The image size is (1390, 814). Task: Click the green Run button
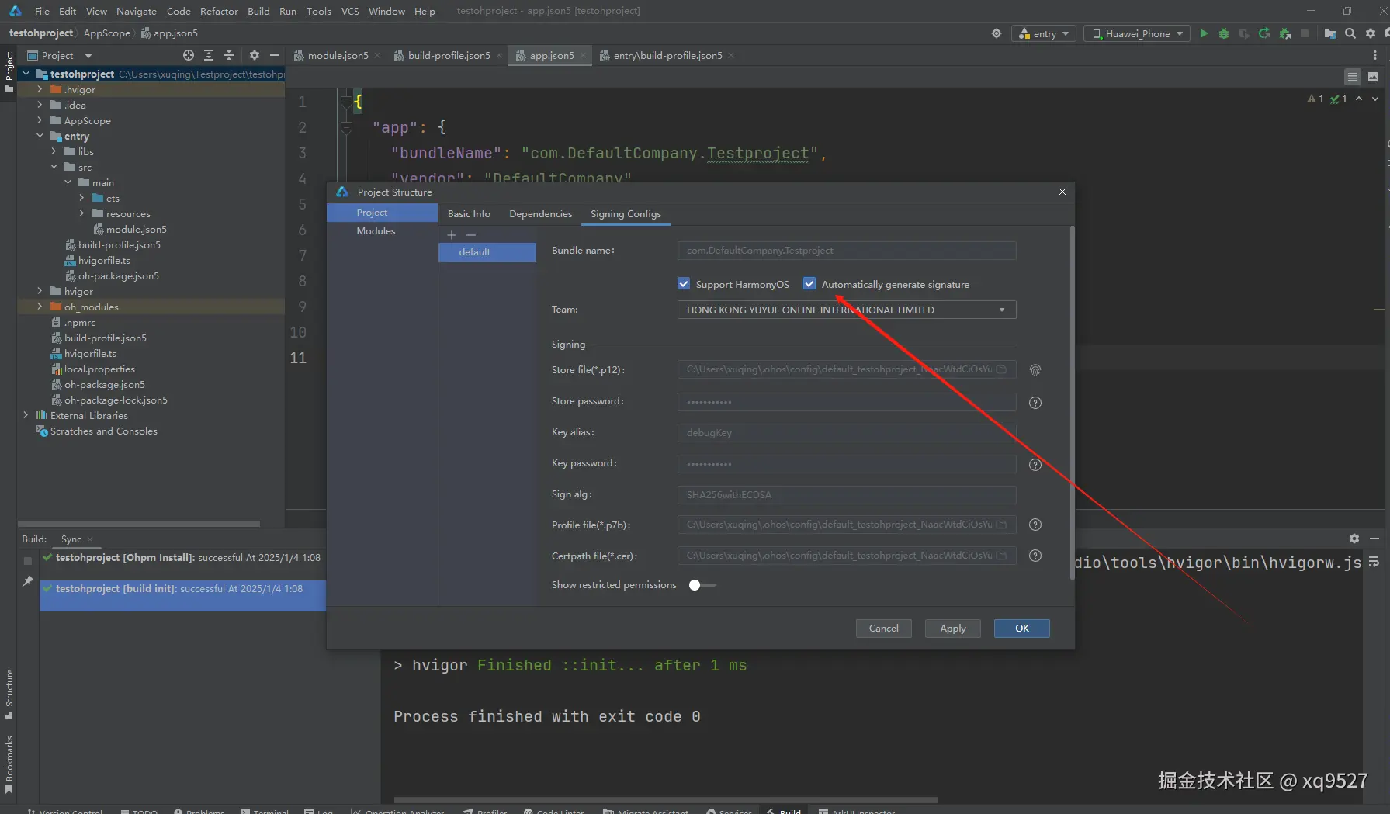1204,33
